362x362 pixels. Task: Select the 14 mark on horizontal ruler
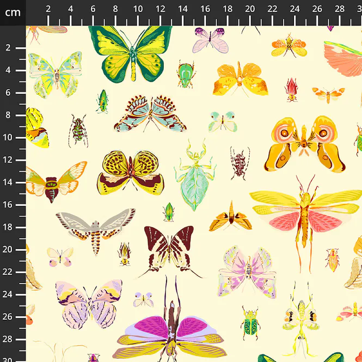(x=182, y=9)
